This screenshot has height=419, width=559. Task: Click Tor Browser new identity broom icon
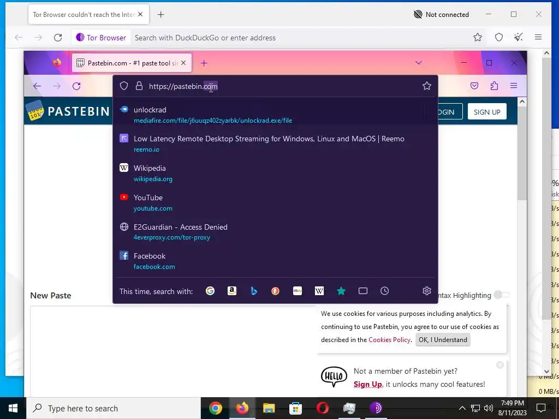point(519,37)
